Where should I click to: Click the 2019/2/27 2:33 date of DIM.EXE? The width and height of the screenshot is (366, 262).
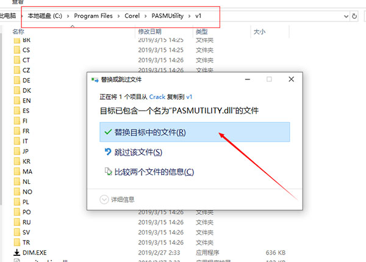click(159, 253)
